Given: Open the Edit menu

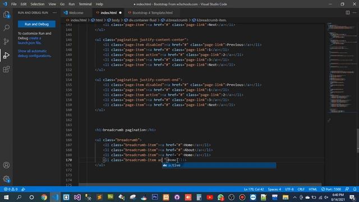Looking at the screenshot, I should coord(24,4).
